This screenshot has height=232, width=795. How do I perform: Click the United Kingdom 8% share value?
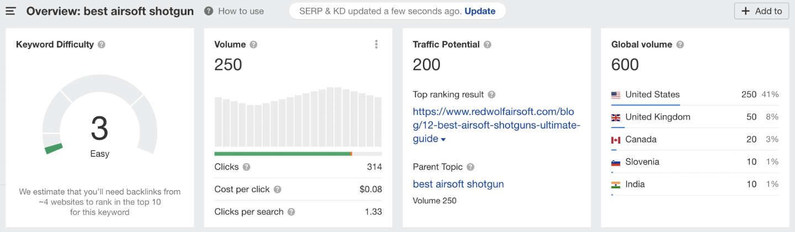pos(772,117)
